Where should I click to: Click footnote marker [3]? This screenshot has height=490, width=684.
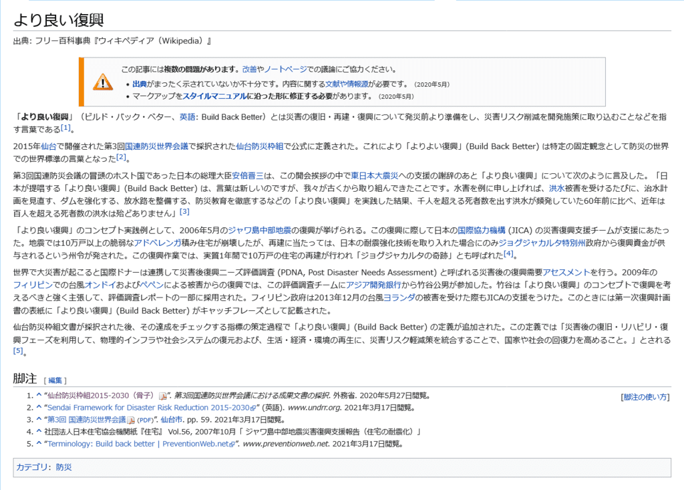tap(184, 211)
